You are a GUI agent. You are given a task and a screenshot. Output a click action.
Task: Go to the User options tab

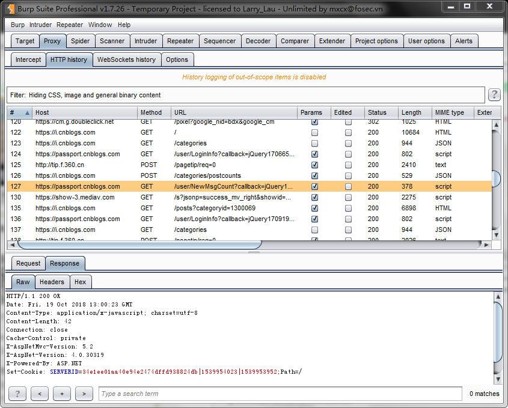tap(426, 41)
